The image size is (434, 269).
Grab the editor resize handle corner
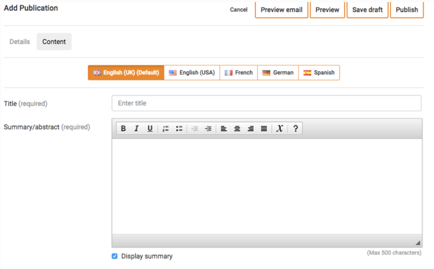(x=418, y=243)
